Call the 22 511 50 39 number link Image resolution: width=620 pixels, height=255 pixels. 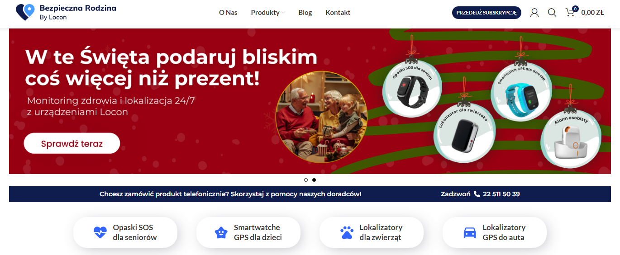pyautogui.click(x=501, y=194)
